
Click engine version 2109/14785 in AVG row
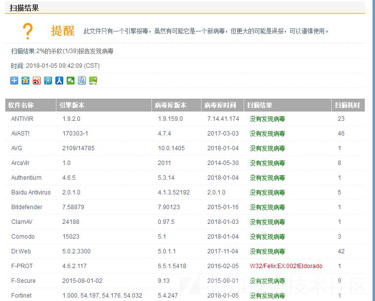[x=78, y=148]
